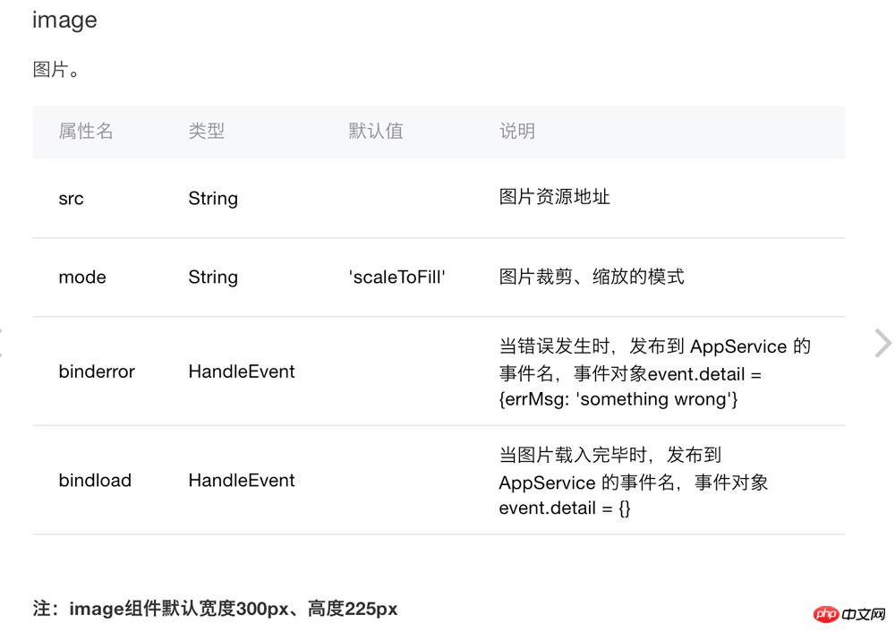Click HandleEvent in the binderror row
895x632 pixels.
pos(242,372)
